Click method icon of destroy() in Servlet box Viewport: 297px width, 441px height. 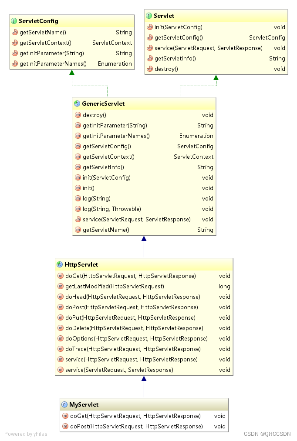[150, 69]
